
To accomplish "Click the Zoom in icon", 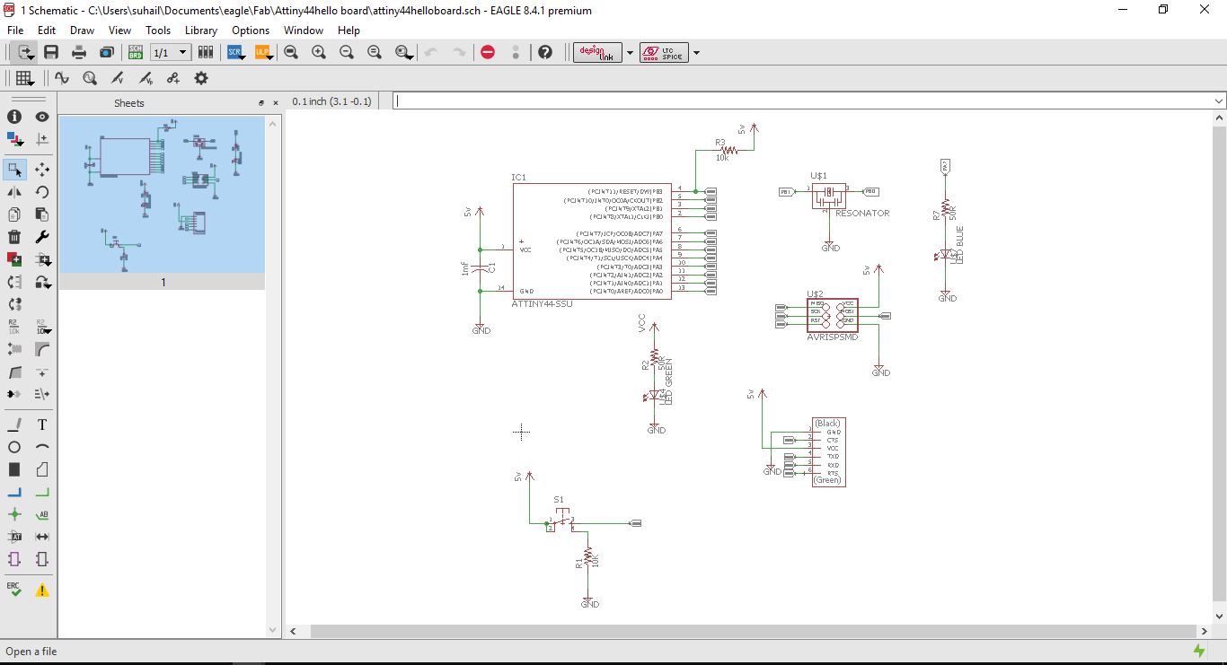I will pyautogui.click(x=319, y=52).
